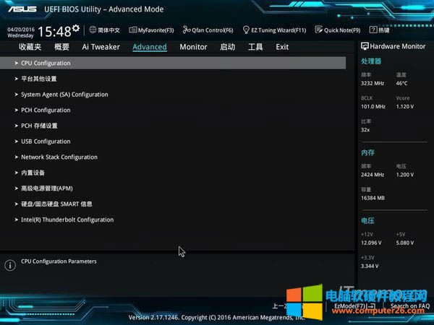Click the MyFavorite folder icon
This screenshot has height=325, width=434.
(x=133, y=30)
